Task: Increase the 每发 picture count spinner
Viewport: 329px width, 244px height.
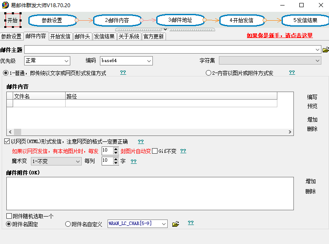Action: click(116, 149)
